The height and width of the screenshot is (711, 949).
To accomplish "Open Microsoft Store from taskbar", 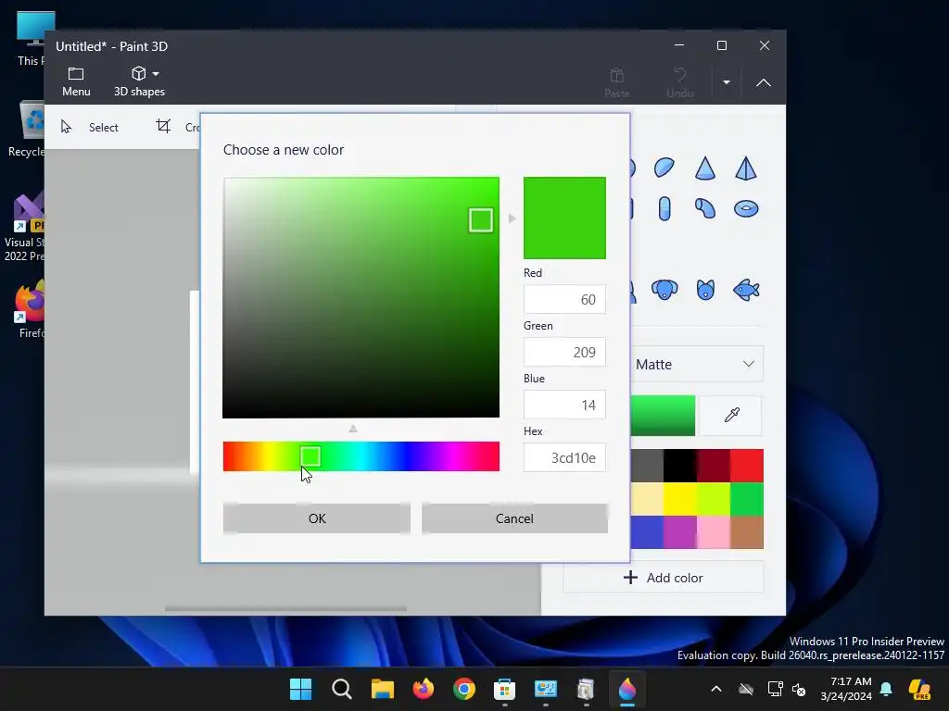I will pyautogui.click(x=505, y=689).
